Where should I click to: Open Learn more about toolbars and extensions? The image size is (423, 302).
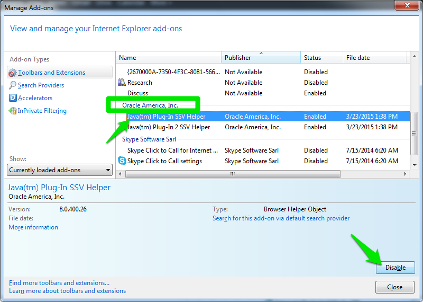pos(68,291)
